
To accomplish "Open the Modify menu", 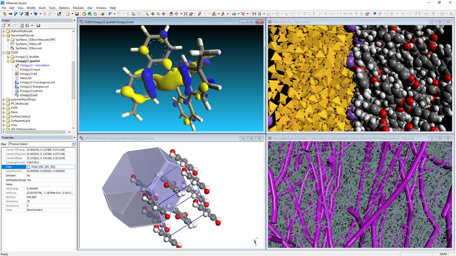I will tap(31, 8).
